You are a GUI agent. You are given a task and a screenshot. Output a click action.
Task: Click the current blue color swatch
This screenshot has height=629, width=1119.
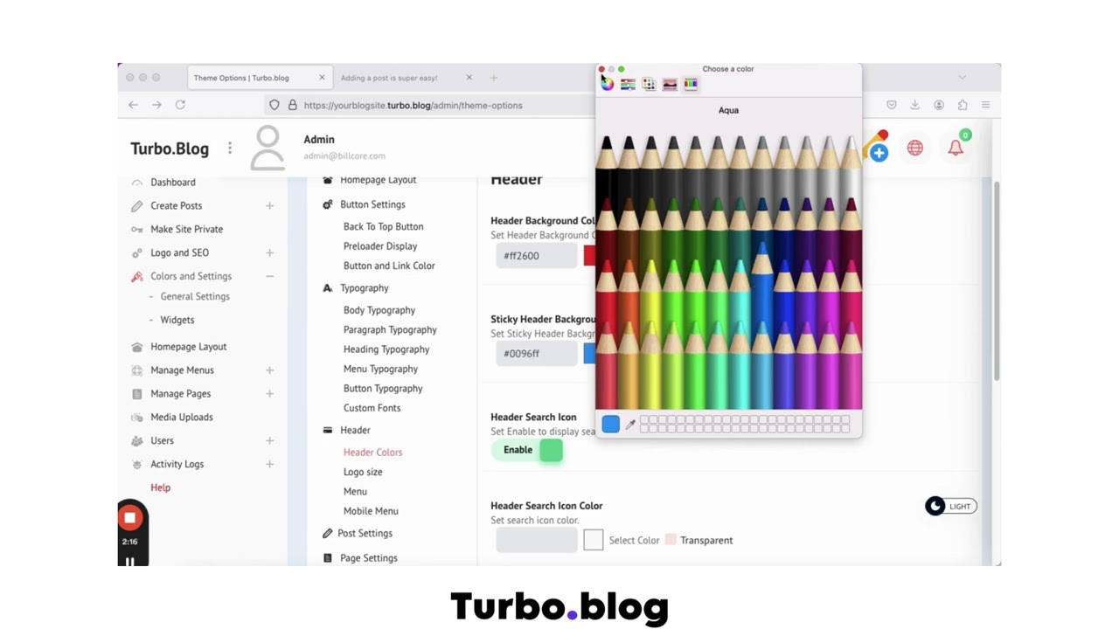point(610,425)
